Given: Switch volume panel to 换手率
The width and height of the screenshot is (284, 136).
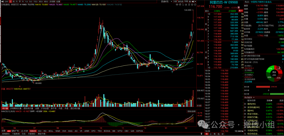Looking at the screenshot, I should (54, 109).
